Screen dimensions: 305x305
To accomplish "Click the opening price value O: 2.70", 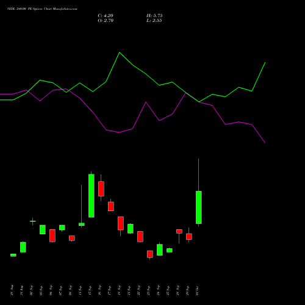I will tap(106, 21).
